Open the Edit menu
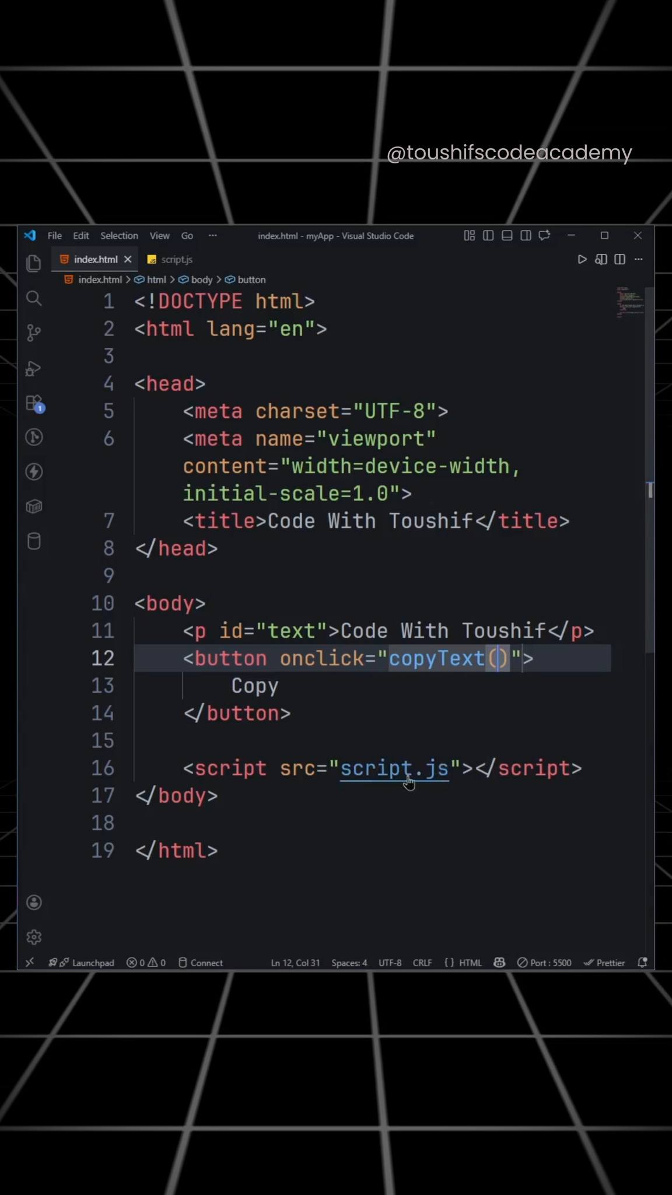 [81, 236]
